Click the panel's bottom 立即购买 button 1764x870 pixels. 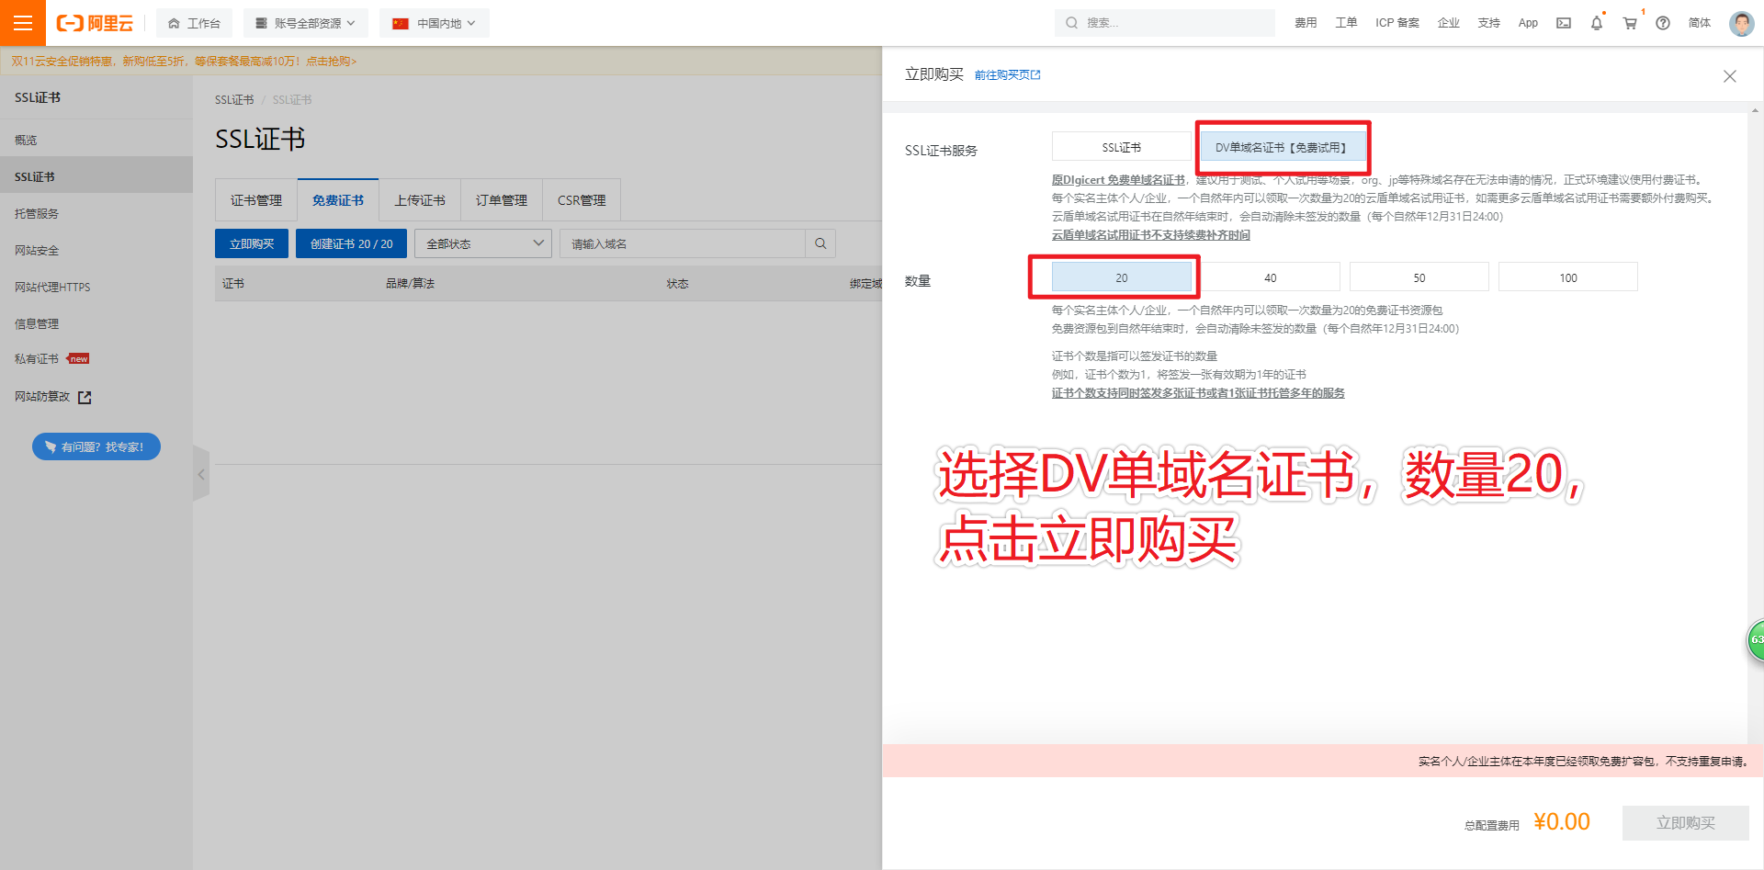pyautogui.click(x=1686, y=823)
